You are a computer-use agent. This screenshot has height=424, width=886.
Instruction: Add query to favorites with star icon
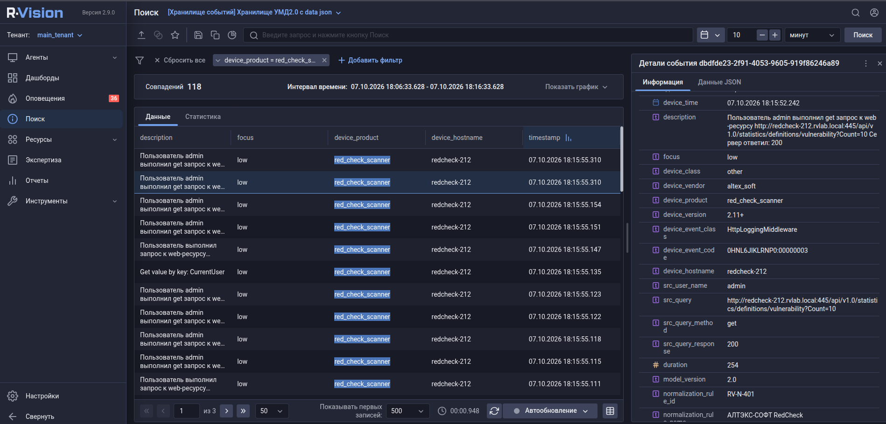[175, 35]
